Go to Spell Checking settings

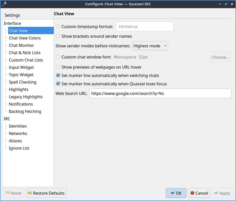[x=23, y=82]
